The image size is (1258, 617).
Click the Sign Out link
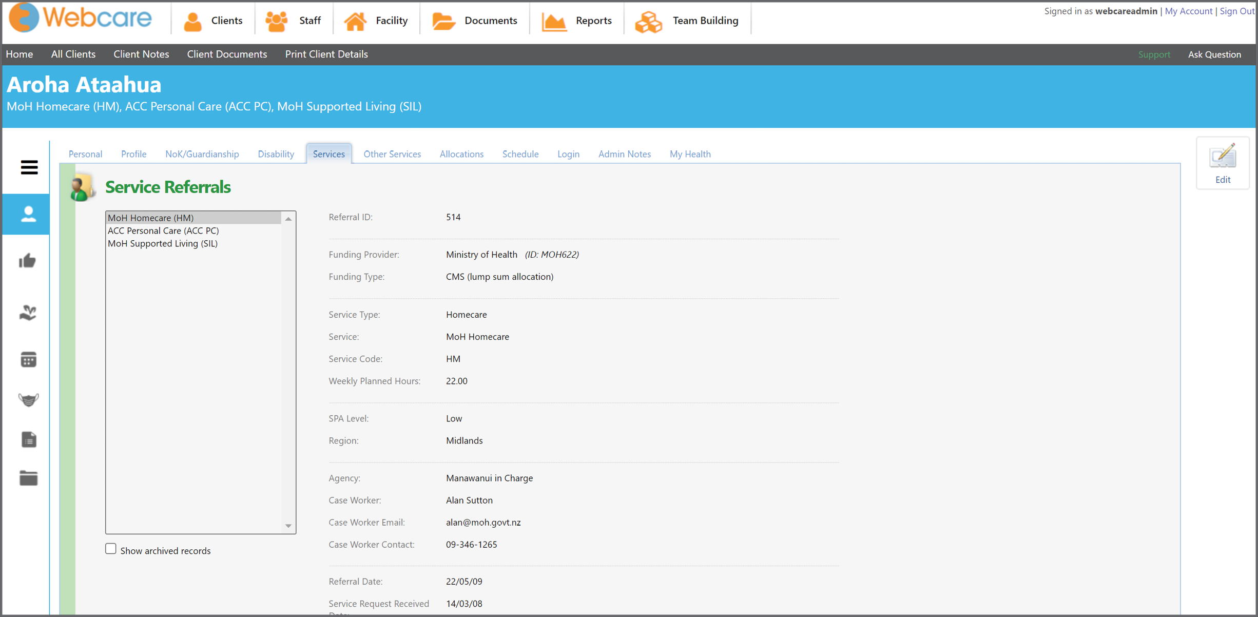pyautogui.click(x=1237, y=11)
